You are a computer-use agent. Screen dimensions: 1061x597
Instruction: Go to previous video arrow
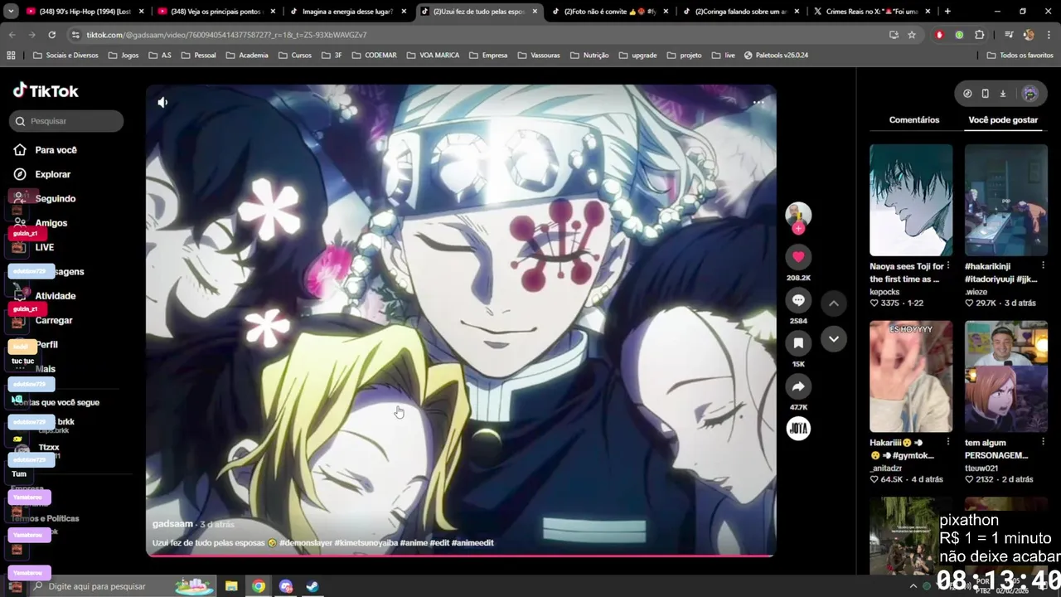click(834, 303)
